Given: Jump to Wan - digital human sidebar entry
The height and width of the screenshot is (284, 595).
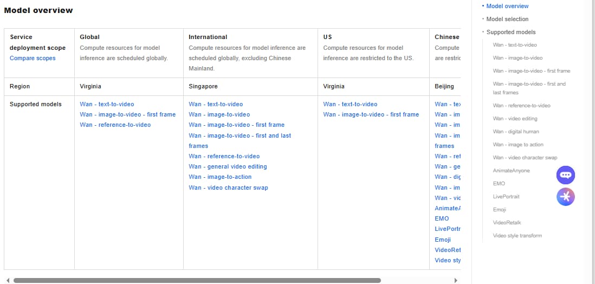Looking at the screenshot, I should [x=515, y=132].
